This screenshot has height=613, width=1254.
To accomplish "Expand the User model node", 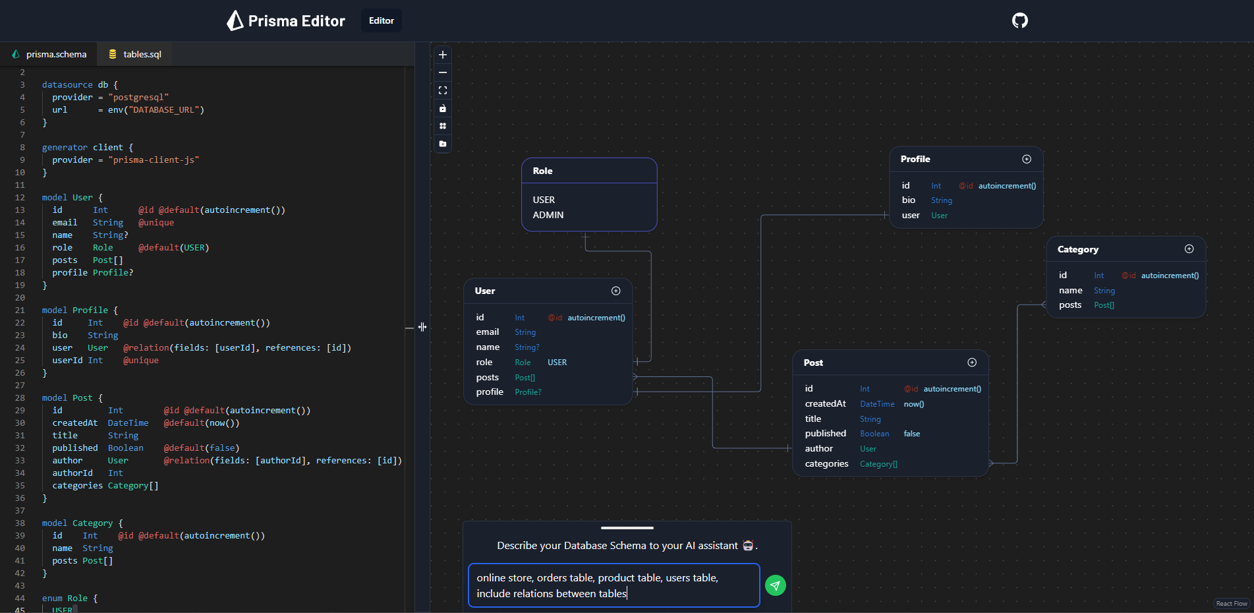I will (616, 291).
